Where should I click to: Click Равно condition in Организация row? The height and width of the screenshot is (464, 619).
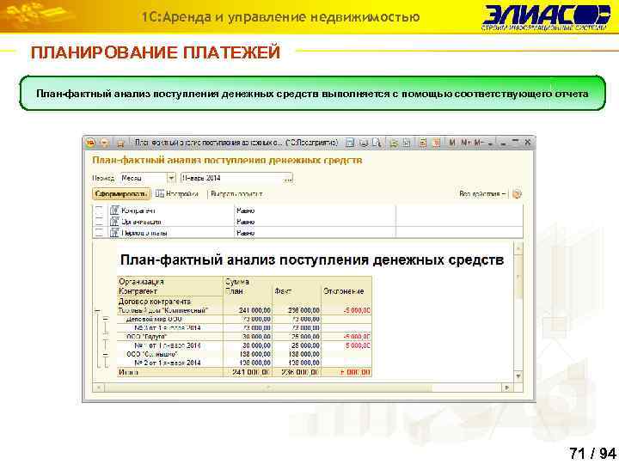246,222
